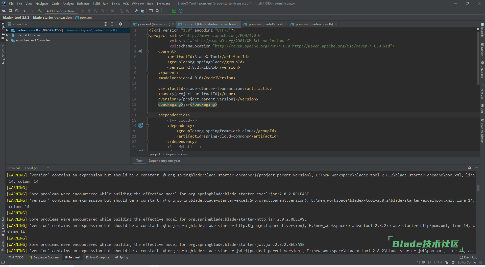Hide the Project panel with the minus icon
This screenshot has width=485, height=267.
tap(127, 24)
